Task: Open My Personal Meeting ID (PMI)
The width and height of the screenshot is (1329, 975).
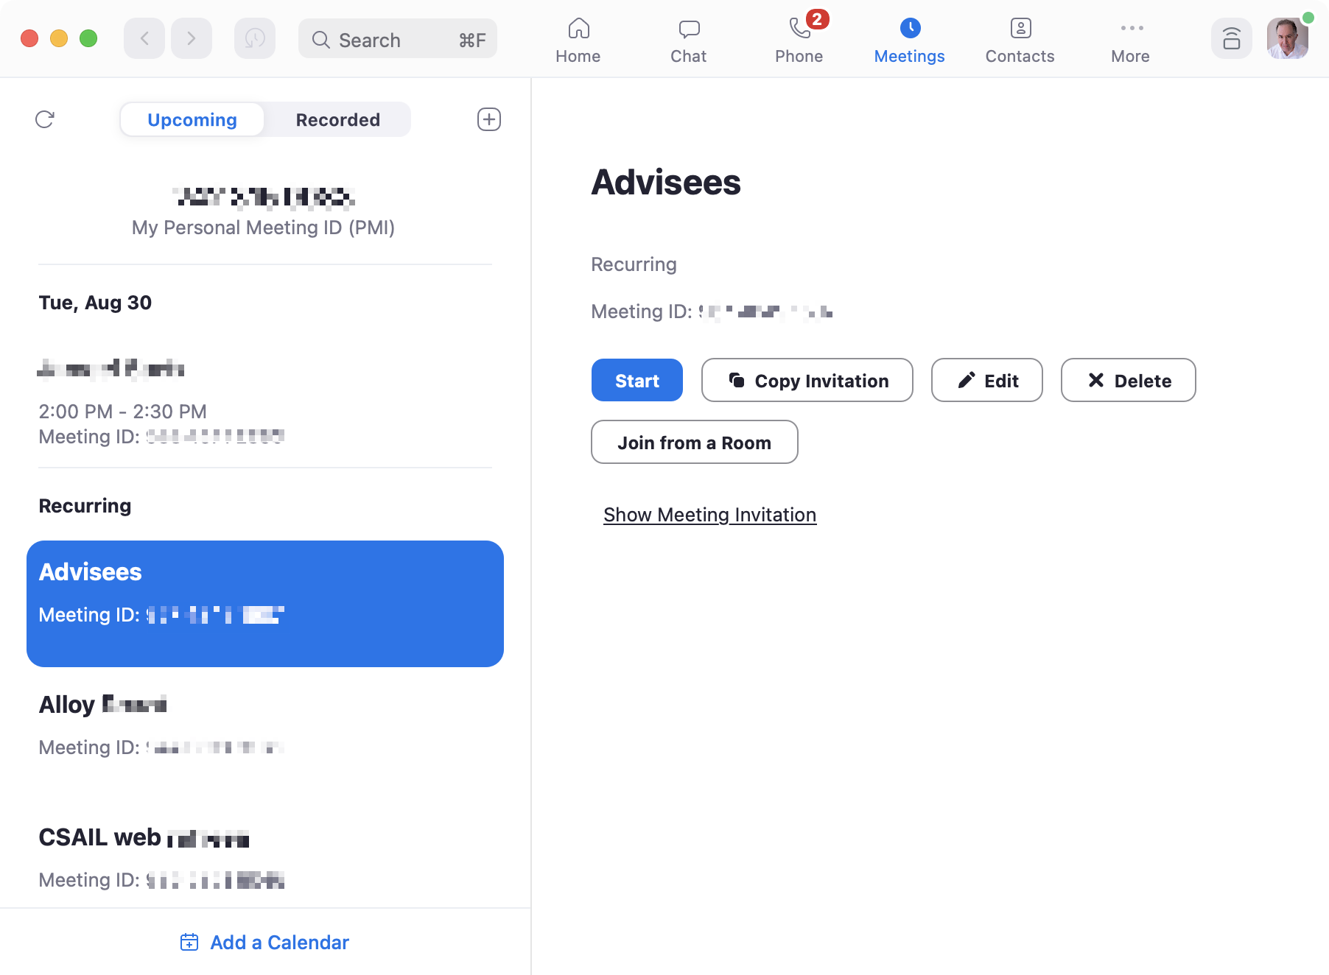Action: 264,211
